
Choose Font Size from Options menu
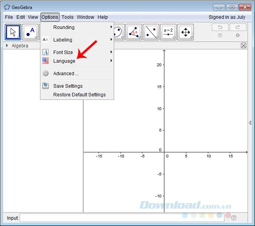77,52
